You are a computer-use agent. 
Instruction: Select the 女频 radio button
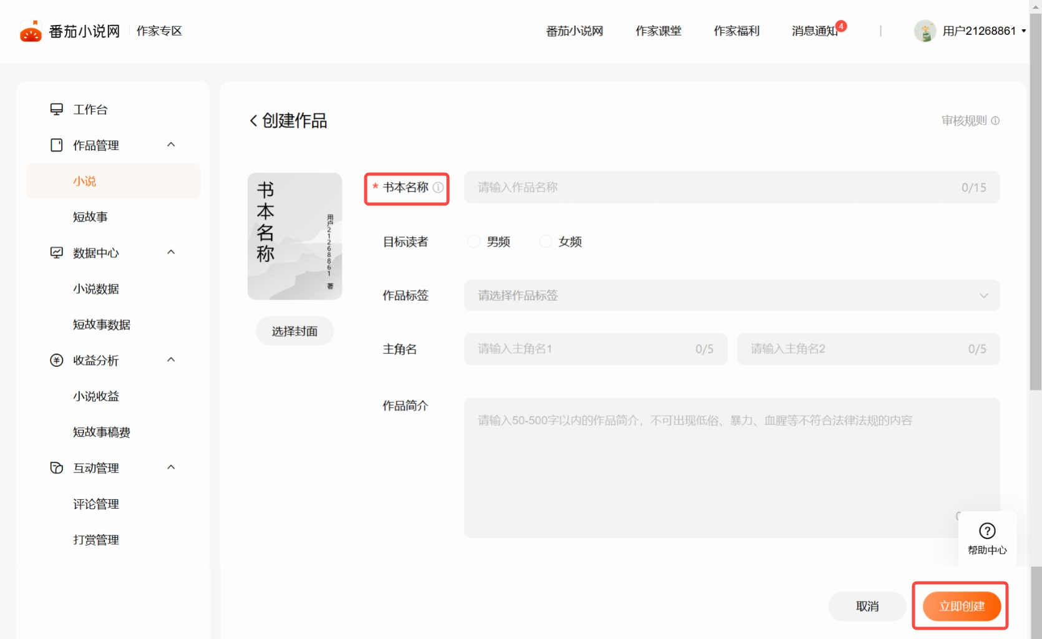[x=546, y=241]
